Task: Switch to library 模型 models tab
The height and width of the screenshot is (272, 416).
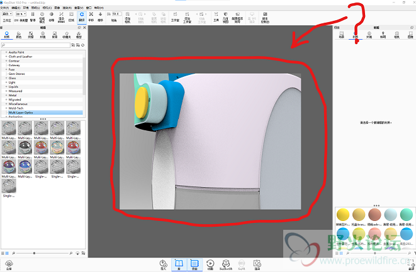Action: pyautogui.click(x=79, y=35)
